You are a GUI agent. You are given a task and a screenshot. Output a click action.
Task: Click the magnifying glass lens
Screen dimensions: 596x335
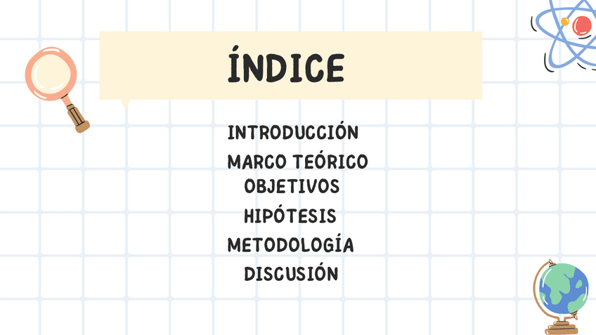[50, 73]
